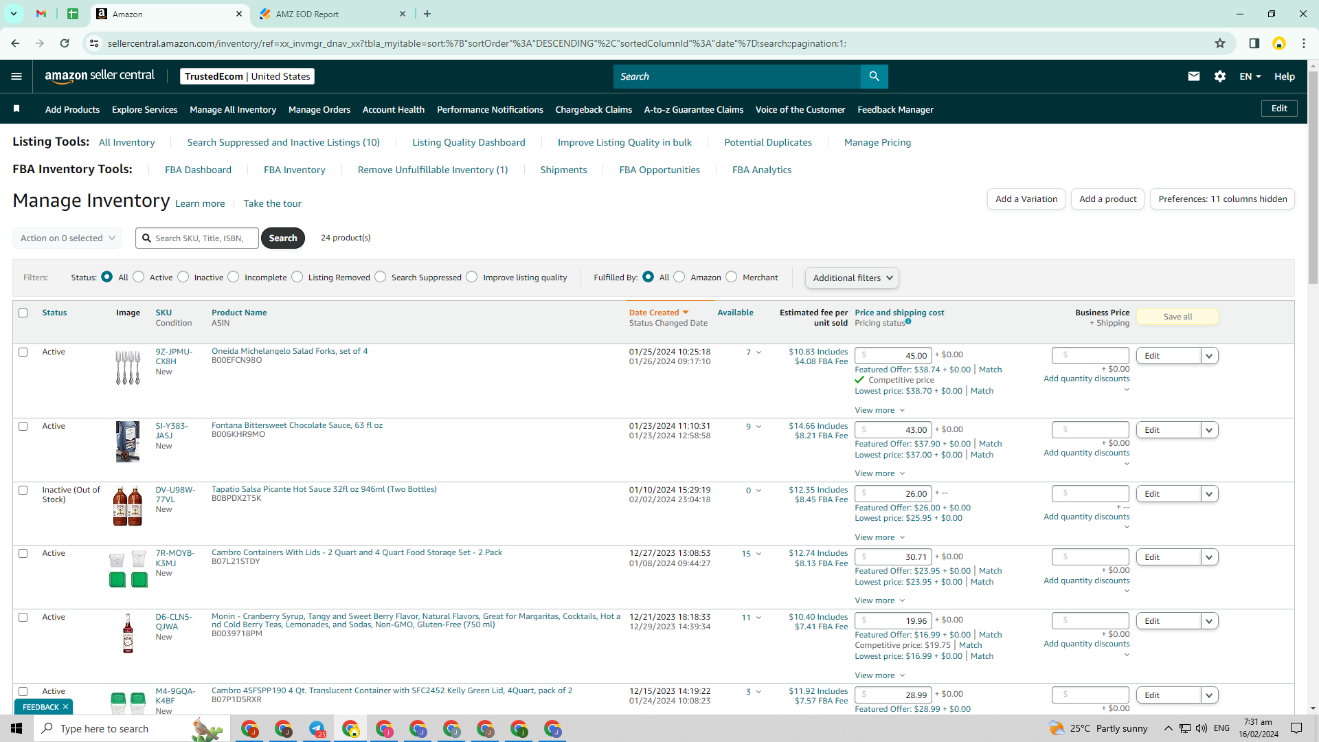Open the Account Health menu item
The width and height of the screenshot is (1319, 742).
coord(394,109)
